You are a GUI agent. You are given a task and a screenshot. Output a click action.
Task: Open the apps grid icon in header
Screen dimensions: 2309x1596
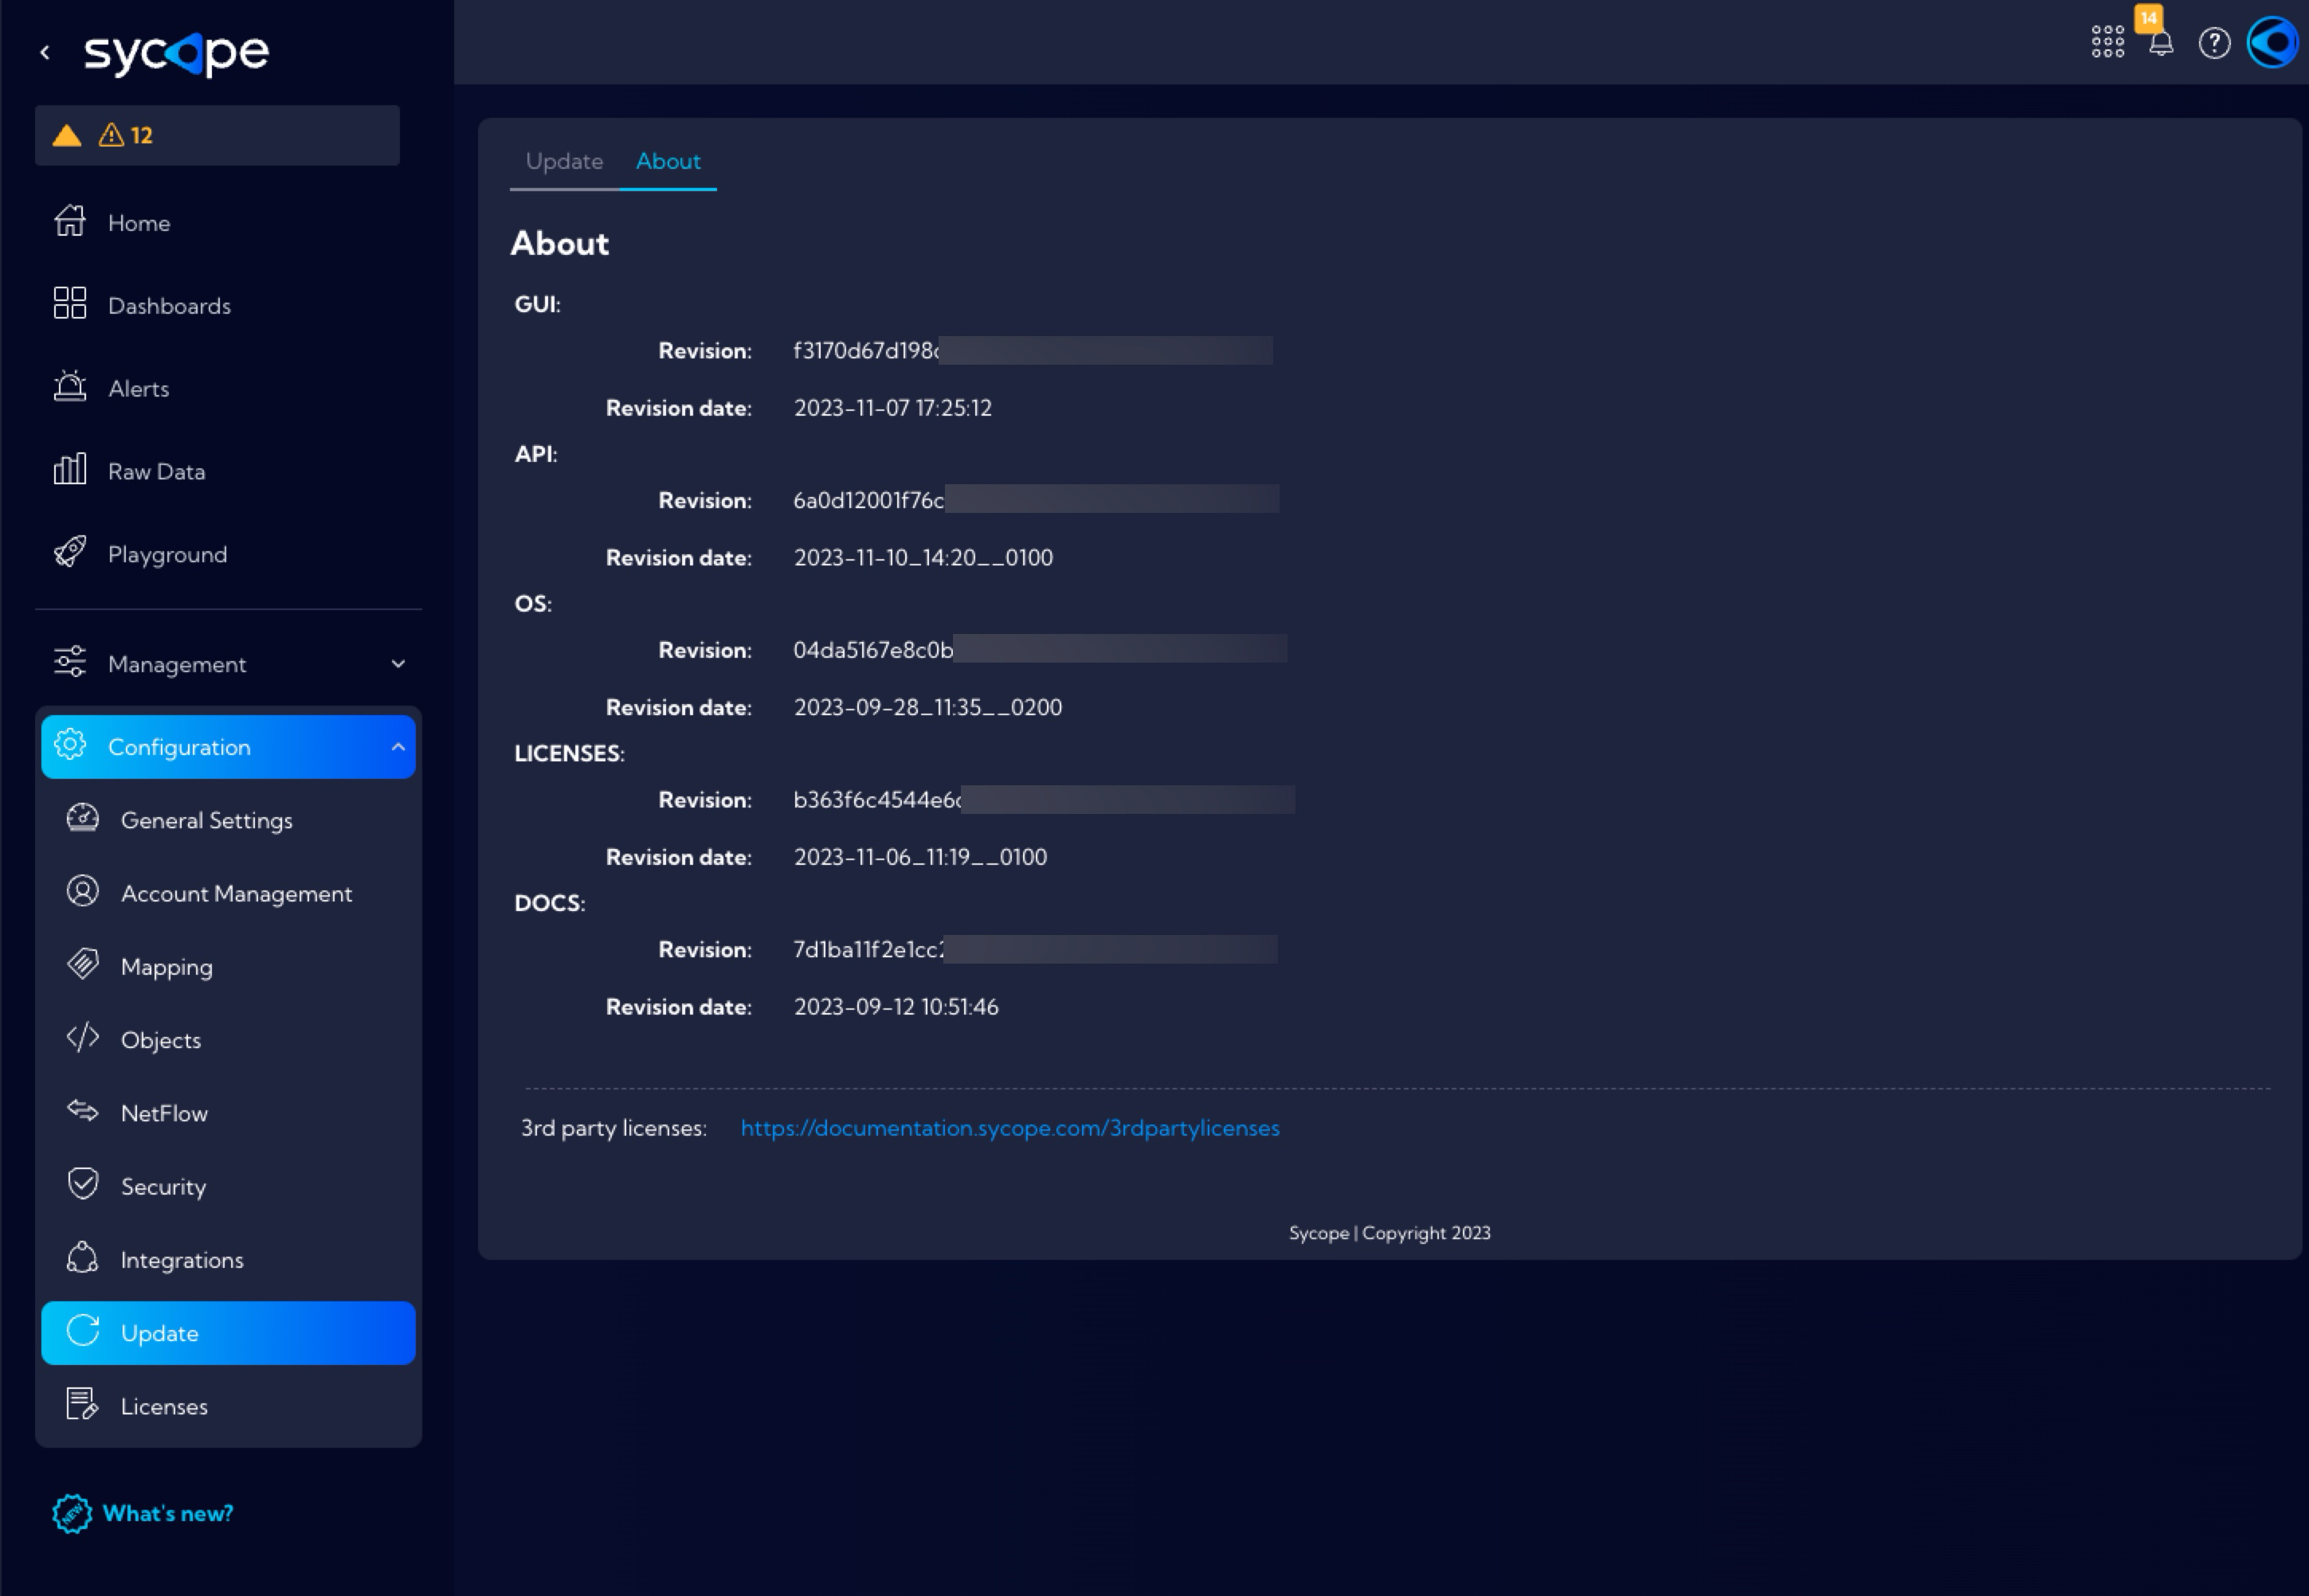[x=2108, y=42]
